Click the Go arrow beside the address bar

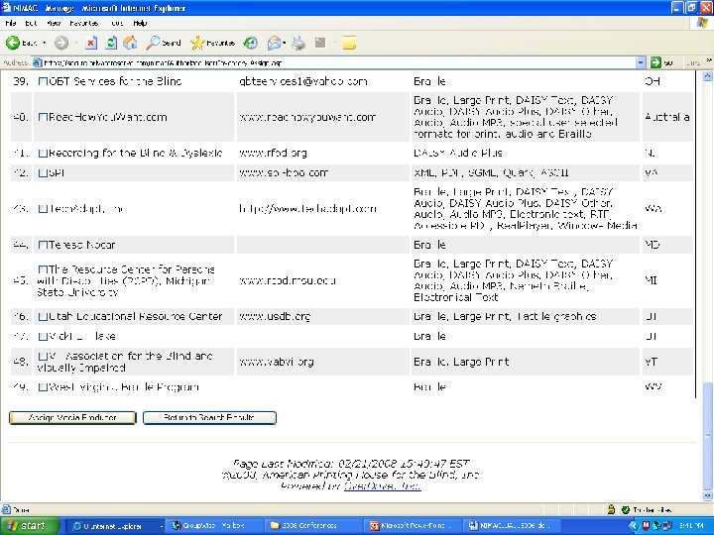pos(655,62)
